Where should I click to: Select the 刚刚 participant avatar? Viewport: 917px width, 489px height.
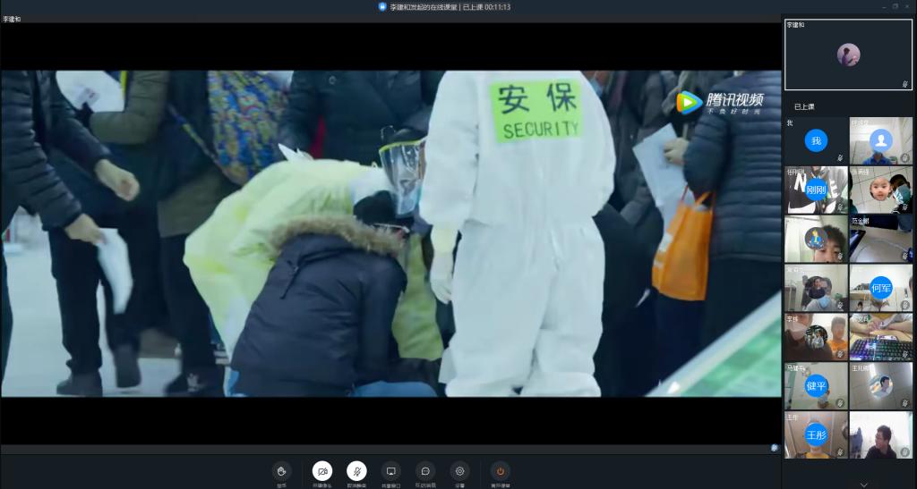[x=816, y=190]
